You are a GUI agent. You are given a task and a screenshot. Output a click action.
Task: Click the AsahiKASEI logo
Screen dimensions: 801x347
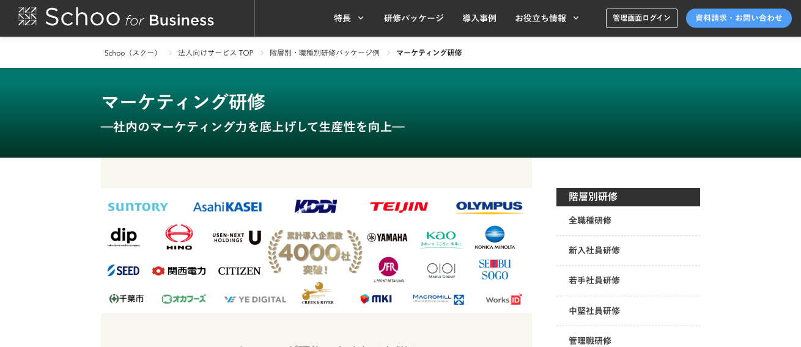pos(227,207)
